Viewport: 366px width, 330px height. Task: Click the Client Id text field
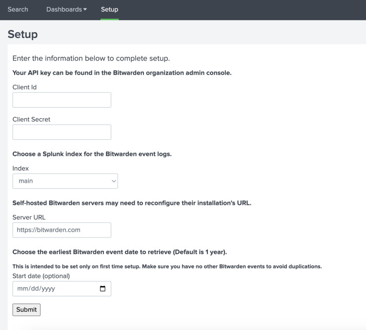pyautogui.click(x=61, y=100)
